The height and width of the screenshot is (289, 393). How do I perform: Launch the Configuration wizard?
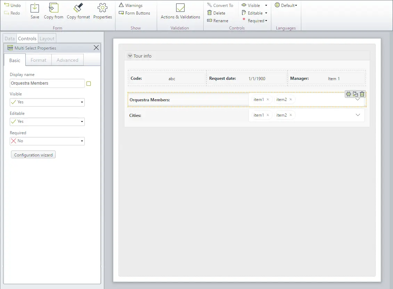pyautogui.click(x=33, y=155)
